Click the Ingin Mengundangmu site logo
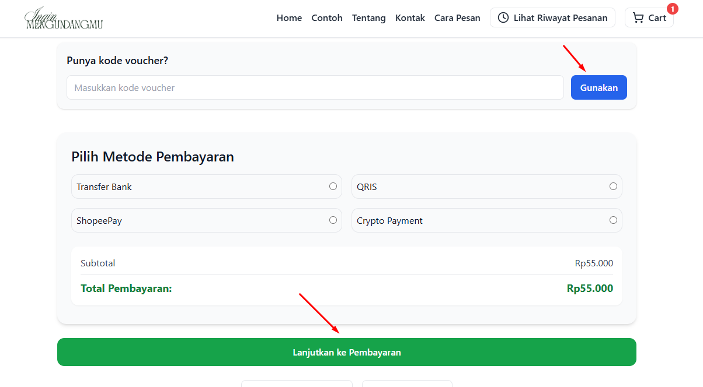The width and height of the screenshot is (703, 387). [x=64, y=18]
